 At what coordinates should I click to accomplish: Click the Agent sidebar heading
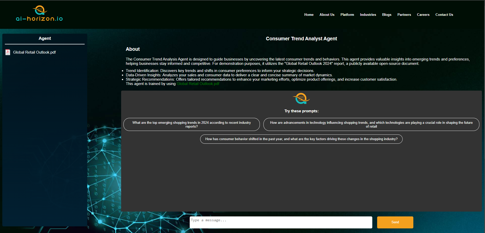(x=45, y=39)
